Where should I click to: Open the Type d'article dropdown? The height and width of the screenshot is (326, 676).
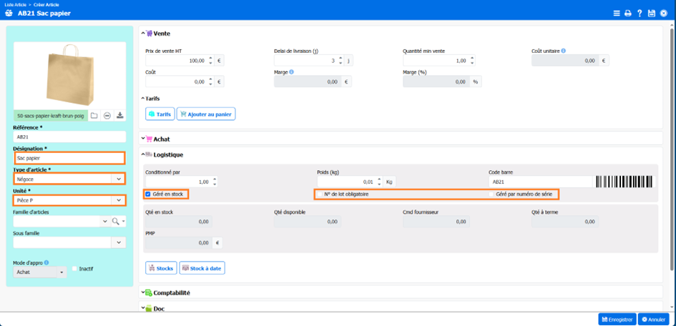pos(119,179)
